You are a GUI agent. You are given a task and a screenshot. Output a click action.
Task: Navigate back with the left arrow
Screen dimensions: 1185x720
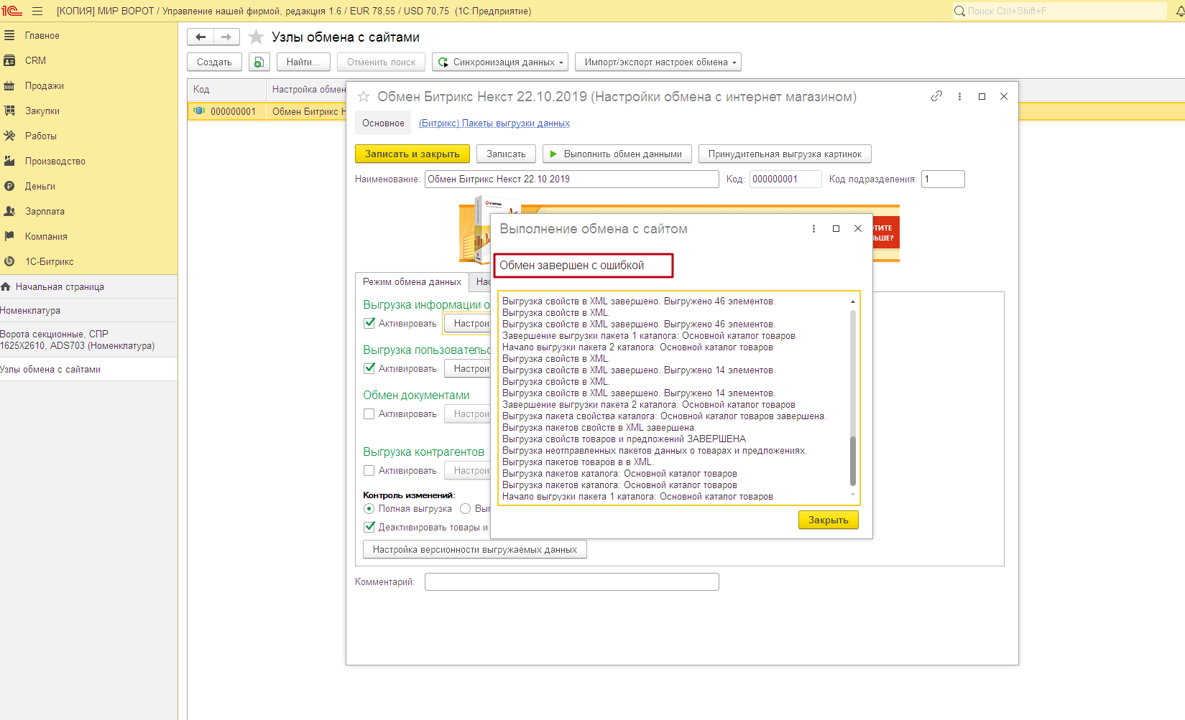[200, 37]
